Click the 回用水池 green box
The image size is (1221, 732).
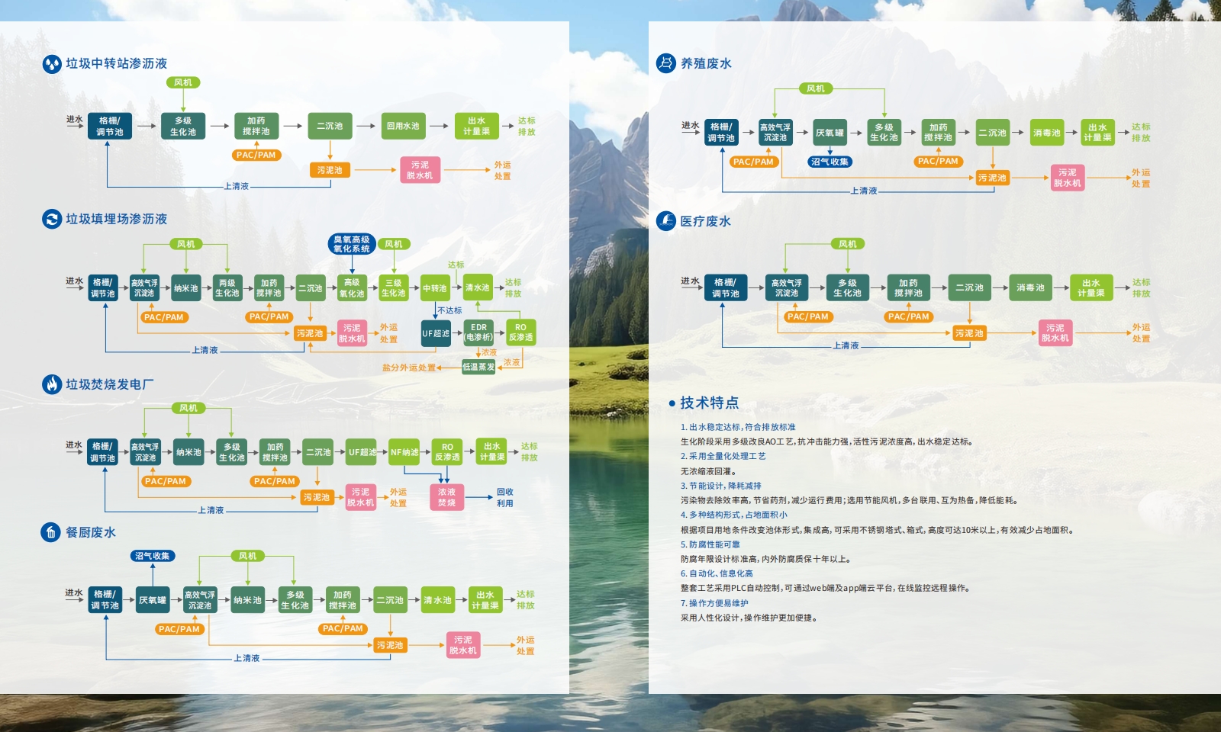[403, 127]
